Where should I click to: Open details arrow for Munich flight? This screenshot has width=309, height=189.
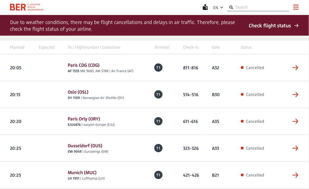click(295, 175)
